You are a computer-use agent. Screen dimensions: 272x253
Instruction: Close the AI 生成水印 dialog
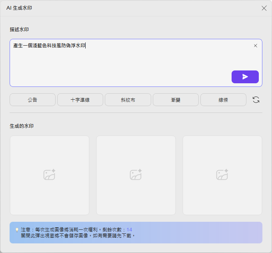[x=264, y=8]
